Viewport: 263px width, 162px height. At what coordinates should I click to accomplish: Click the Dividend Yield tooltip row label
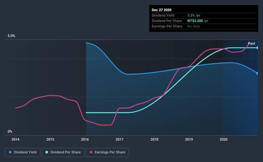click(x=163, y=15)
